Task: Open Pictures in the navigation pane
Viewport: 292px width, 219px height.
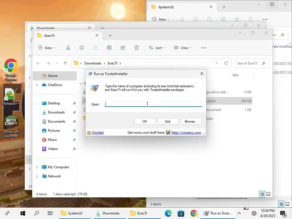Action: coord(54,131)
